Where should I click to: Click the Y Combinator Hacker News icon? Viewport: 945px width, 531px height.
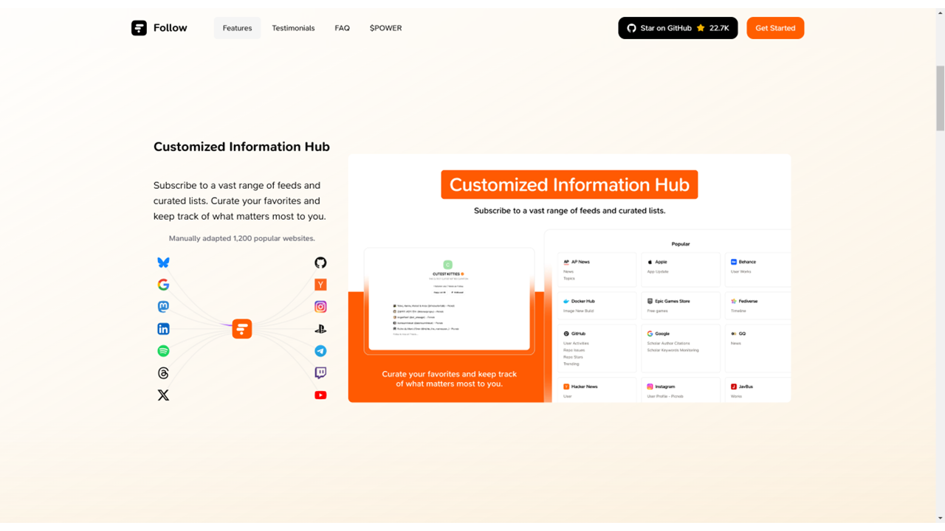coord(320,285)
